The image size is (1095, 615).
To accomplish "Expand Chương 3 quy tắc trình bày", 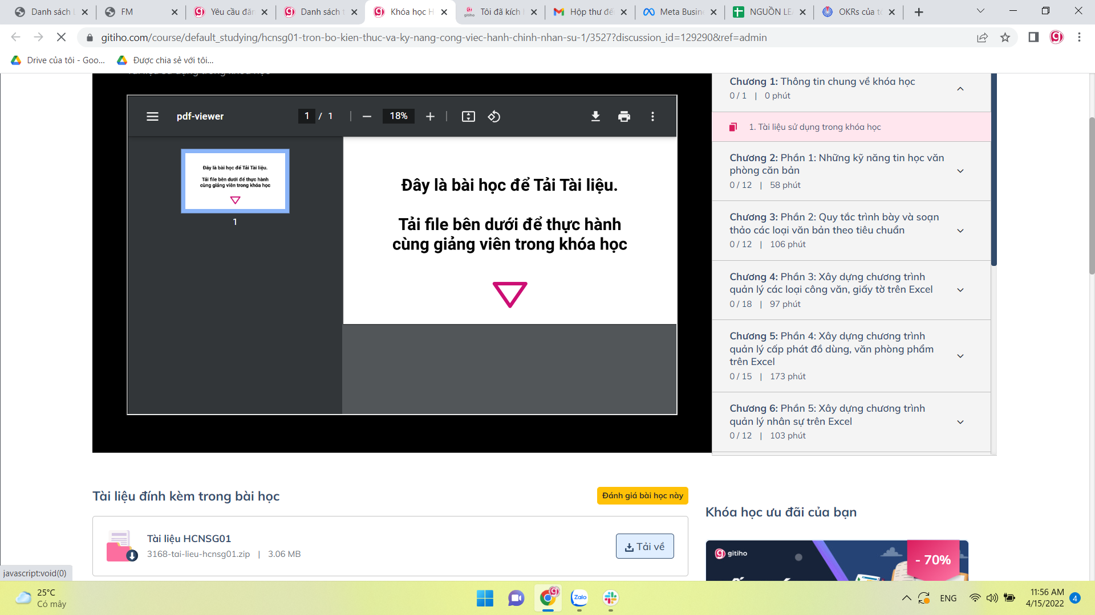I will pos(960,231).
